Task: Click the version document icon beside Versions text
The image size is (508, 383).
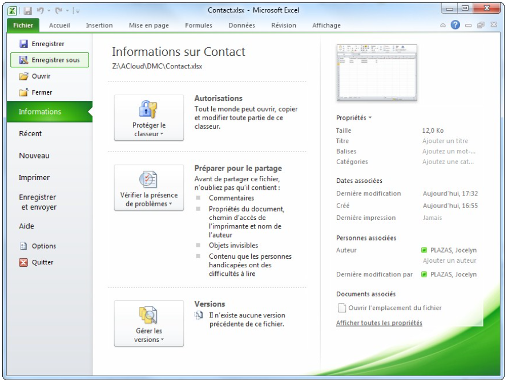Action: pos(198,315)
